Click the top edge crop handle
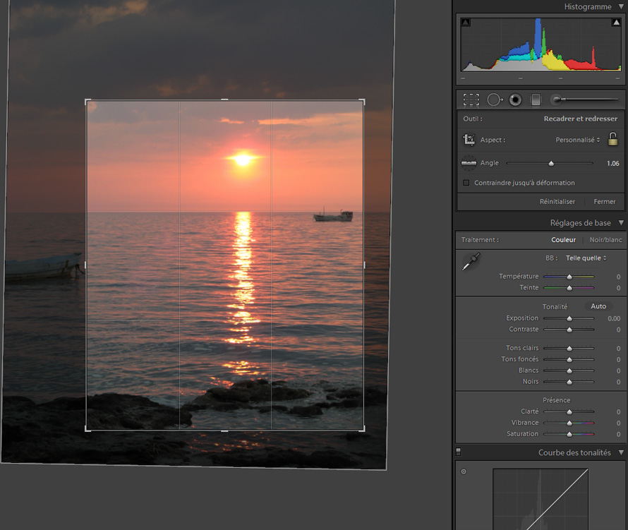The image size is (628, 530). [x=224, y=100]
